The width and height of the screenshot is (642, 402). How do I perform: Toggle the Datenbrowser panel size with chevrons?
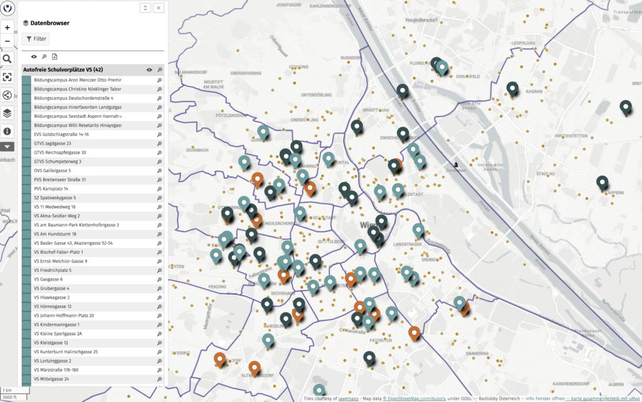[x=145, y=8]
